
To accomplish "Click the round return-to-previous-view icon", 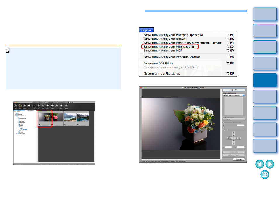I will pos(265,174).
